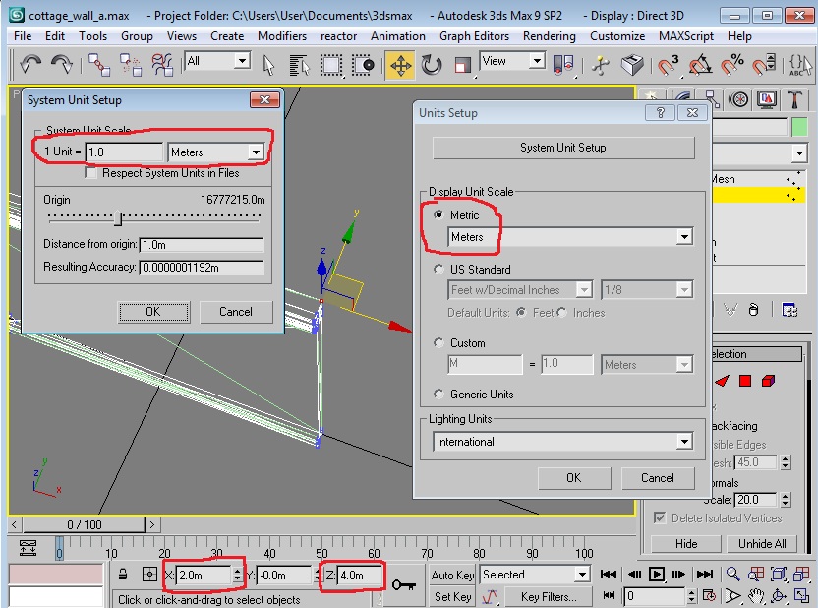Toggle the Angle Snap icon
818x608 pixels.
click(700, 65)
